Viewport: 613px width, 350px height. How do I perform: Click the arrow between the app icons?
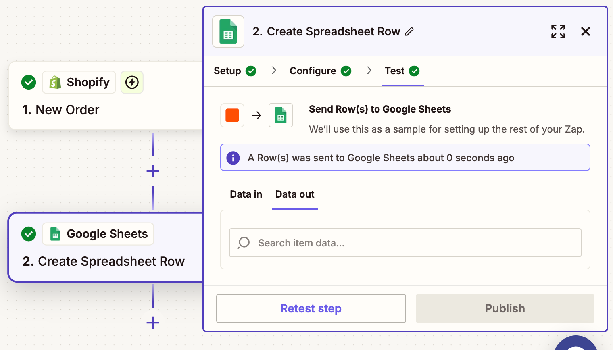(256, 115)
